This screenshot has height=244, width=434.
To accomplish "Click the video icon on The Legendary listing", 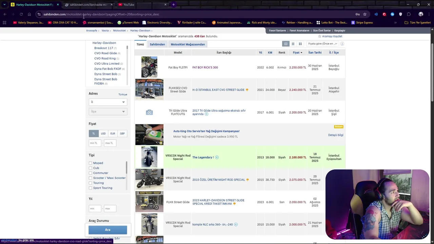I will point(217,157).
